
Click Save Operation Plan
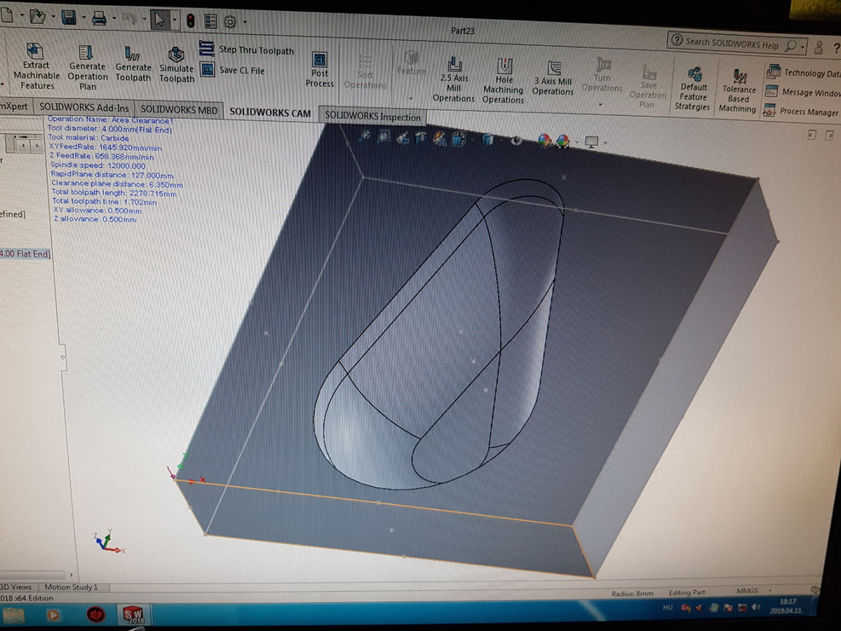tap(648, 87)
